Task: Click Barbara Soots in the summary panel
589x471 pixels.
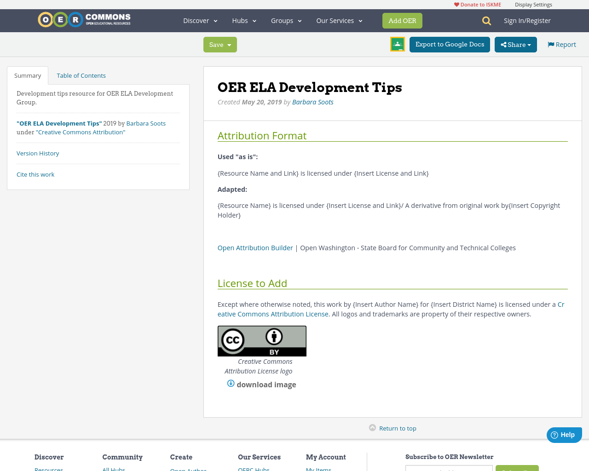Action: pos(146,123)
